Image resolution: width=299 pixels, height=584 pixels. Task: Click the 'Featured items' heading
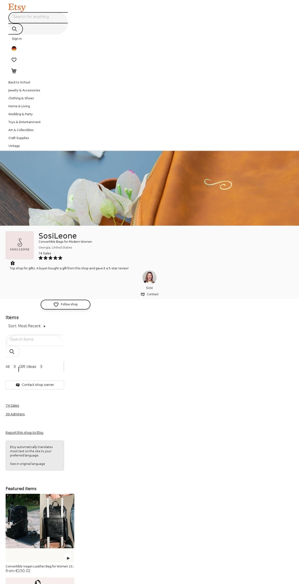pyautogui.click(x=21, y=489)
